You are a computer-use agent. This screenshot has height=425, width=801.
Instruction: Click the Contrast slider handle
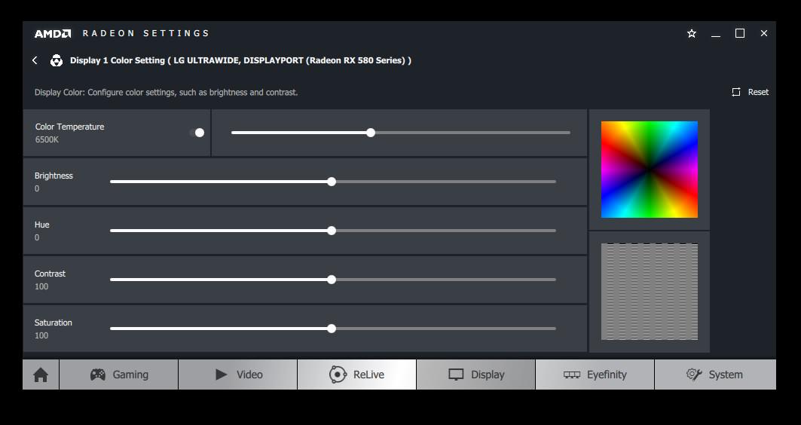[x=332, y=280]
